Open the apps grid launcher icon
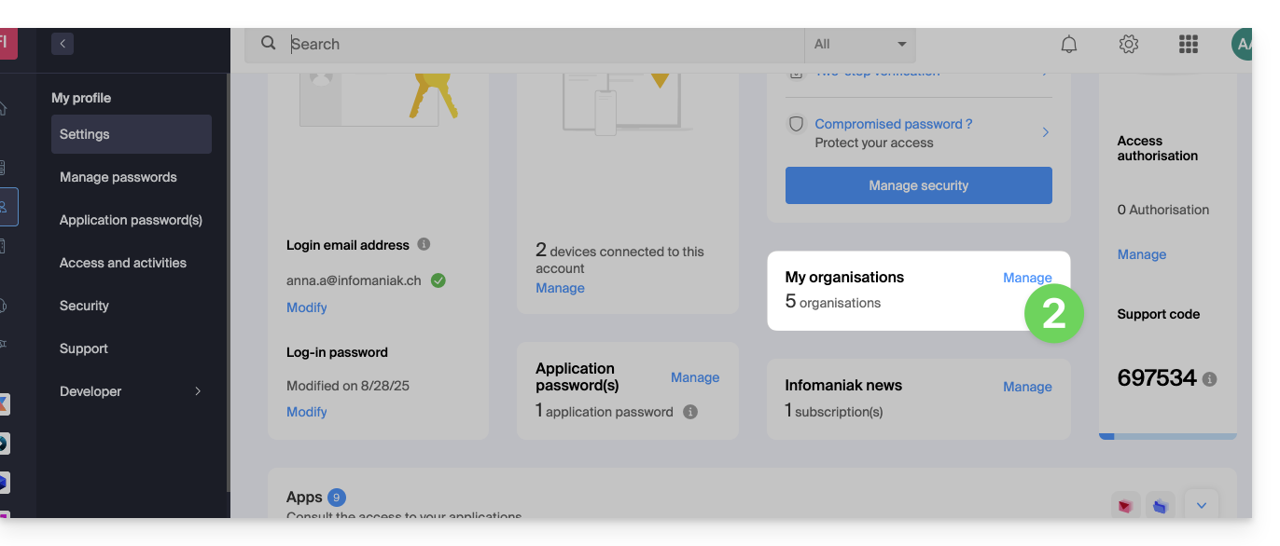1280x546 pixels. 1189,44
